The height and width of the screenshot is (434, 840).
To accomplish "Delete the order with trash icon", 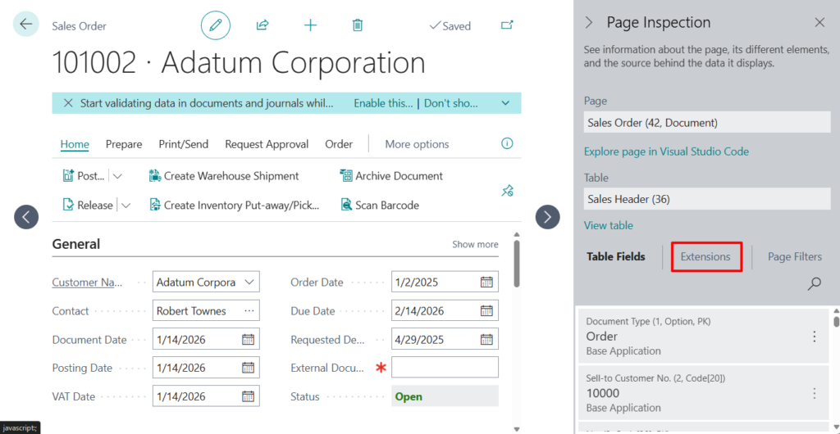I will tap(358, 25).
